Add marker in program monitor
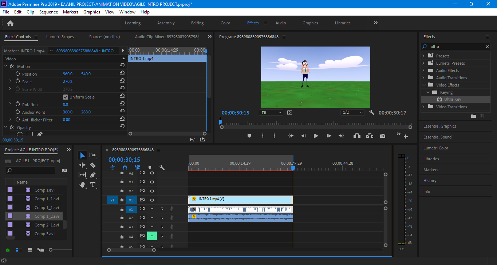The width and height of the screenshot is (497, 265). click(x=249, y=136)
